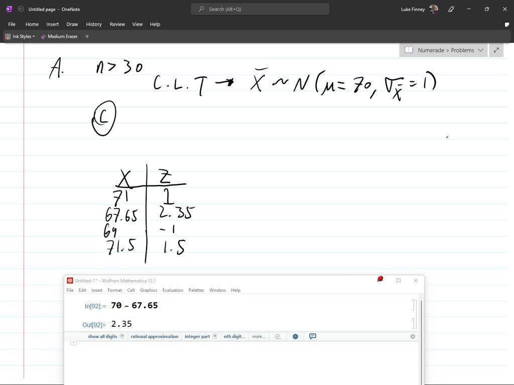The width and height of the screenshot is (514, 385).
Task: Click the back arrow in OneNote title bar
Action: point(21,9)
